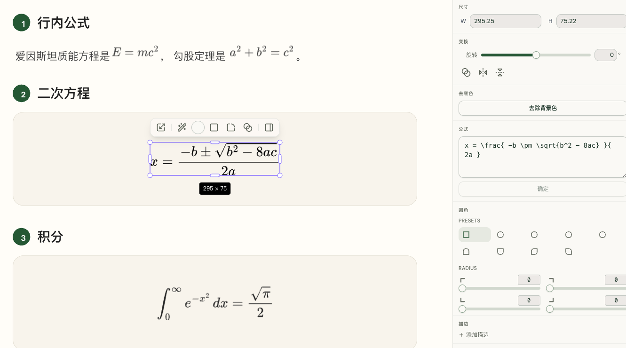Image resolution: width=626 pixels, height=348 pixels.
Task: Flip the selection horizontally
Action: [483, 72]
